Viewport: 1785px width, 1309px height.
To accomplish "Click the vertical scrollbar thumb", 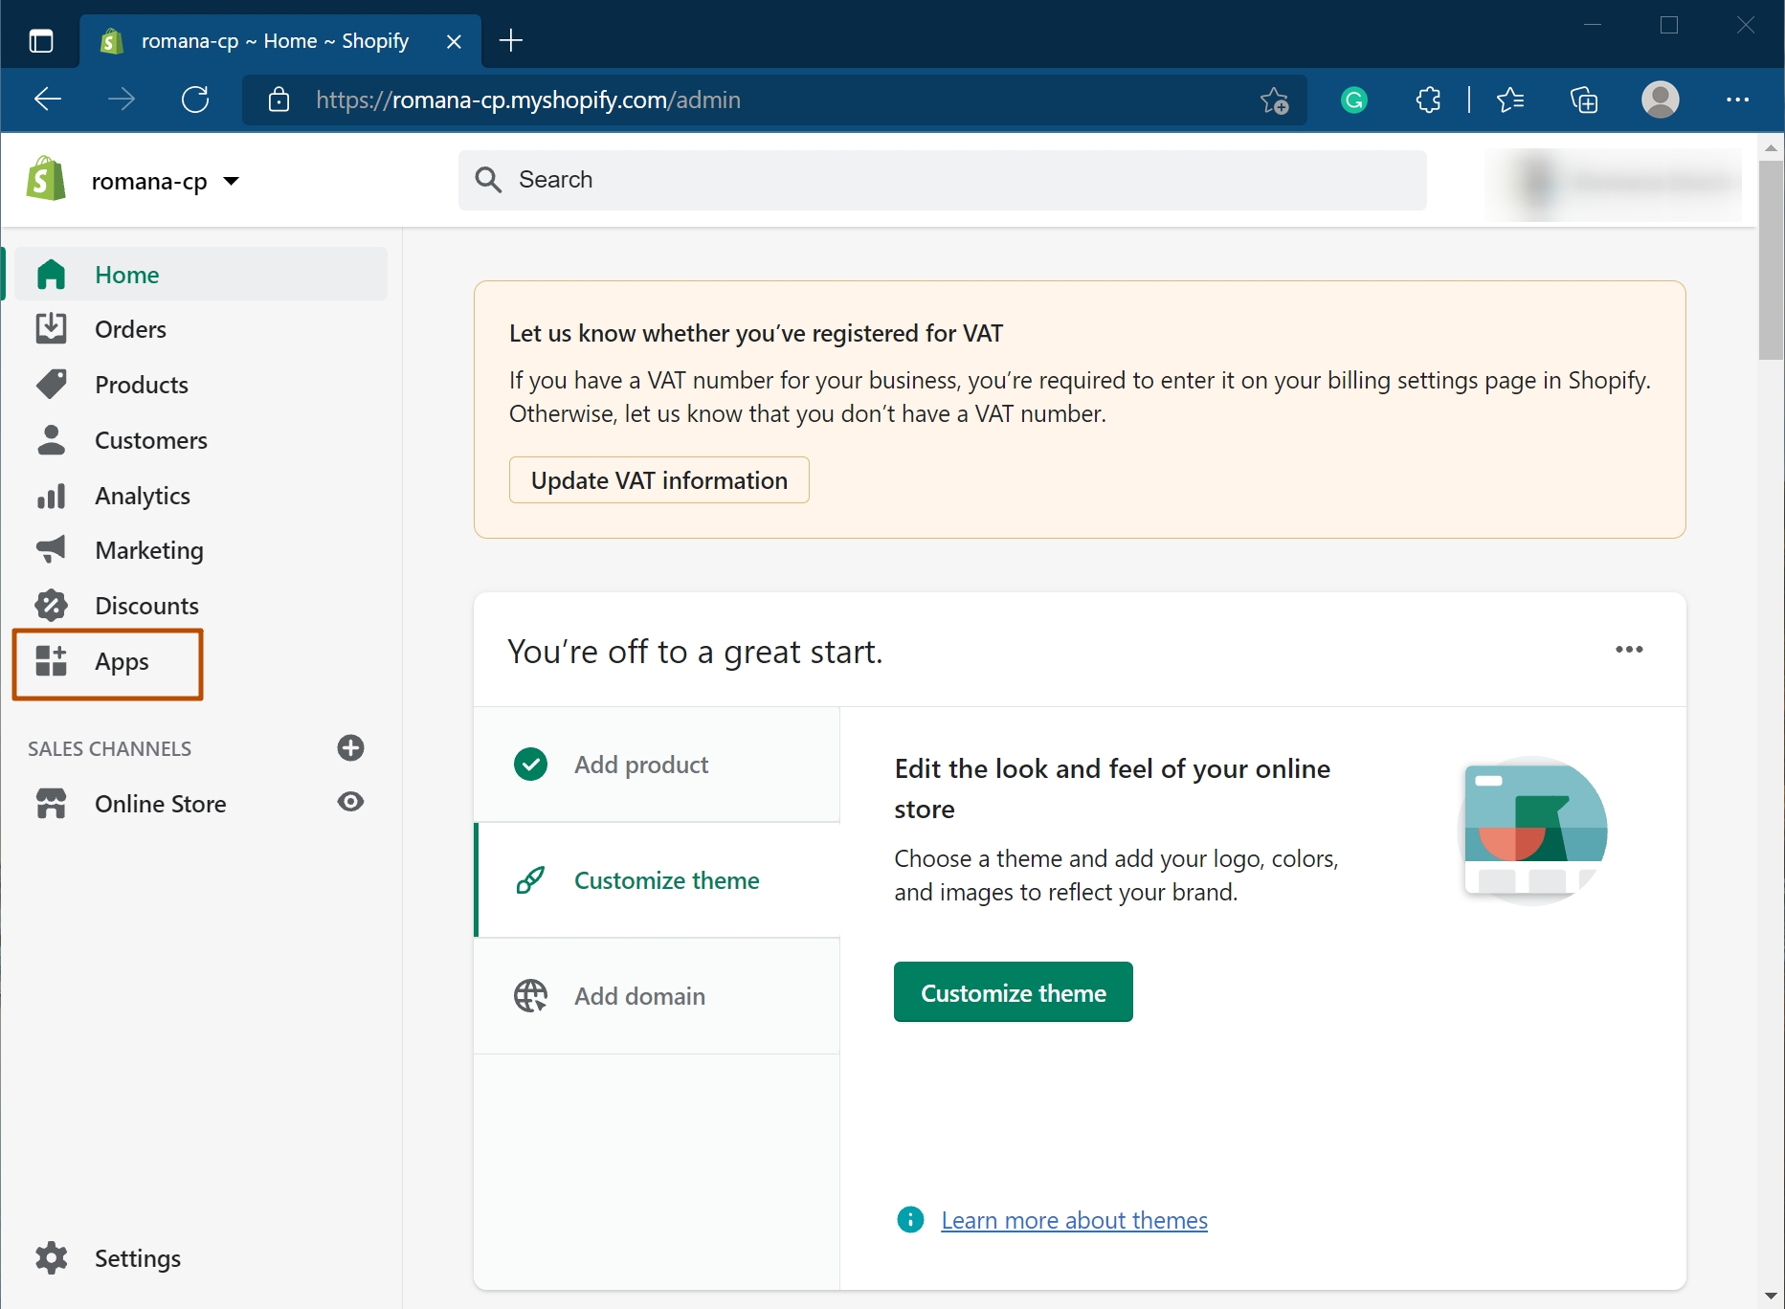I will point(1771,260).
